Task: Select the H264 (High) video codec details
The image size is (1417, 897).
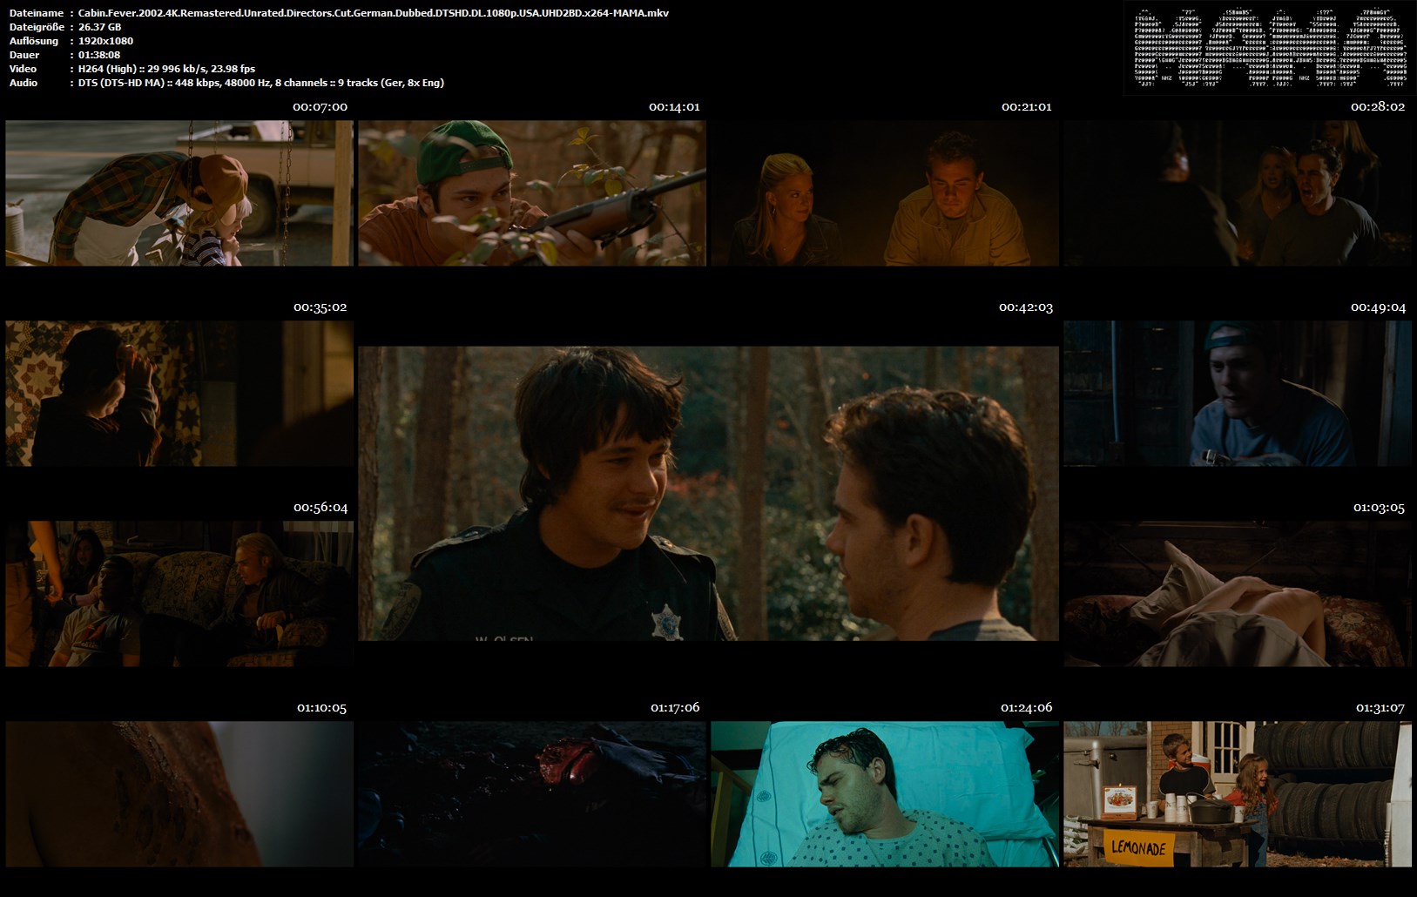Action: pos(166,69)
